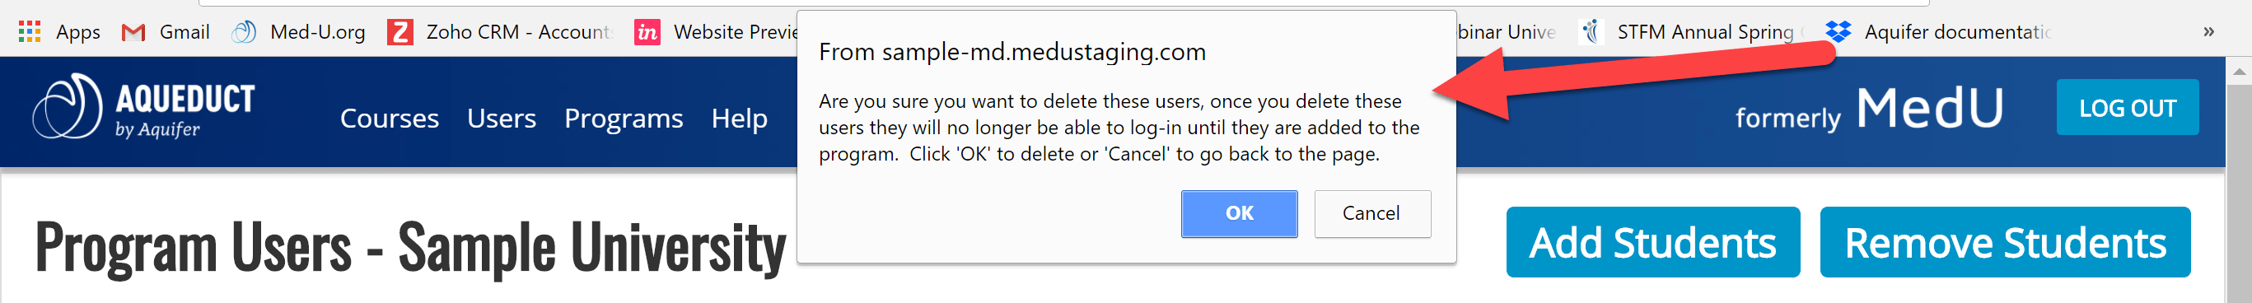Click the Remove Students button

click(x=2005, y=242)
